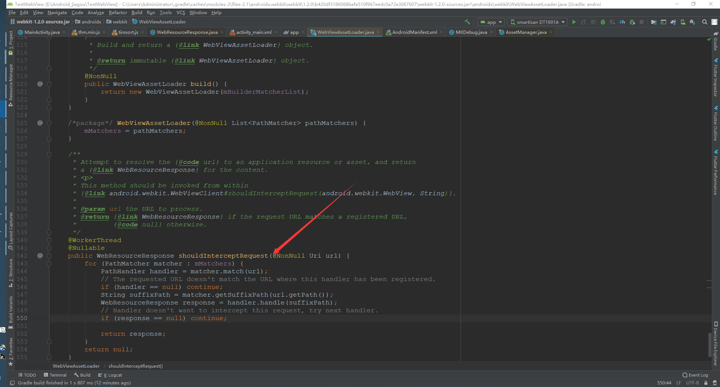Run the app with green play button
The image size is (720, 387).
pyautogui.click(x=574, y=22)
